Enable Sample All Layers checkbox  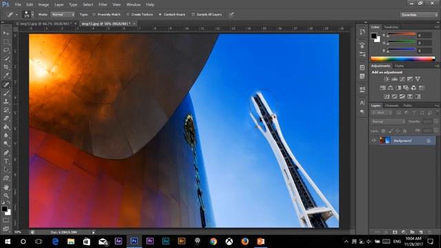coord(193,14)
